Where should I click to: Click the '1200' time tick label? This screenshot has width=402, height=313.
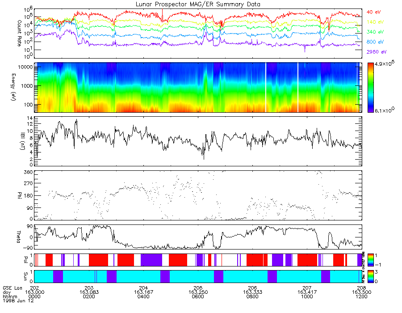[x=361, y=296]
